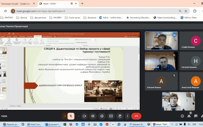Click the present now screen-share icon
This screenshot has height=127, width=203.
pos(111,116)
